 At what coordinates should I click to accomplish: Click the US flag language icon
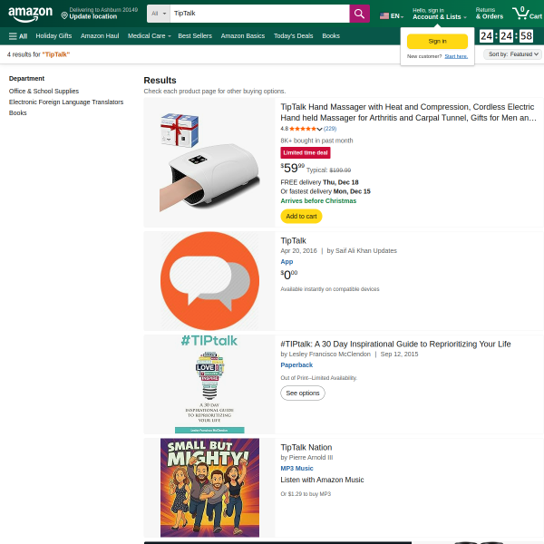click(384, 16)
